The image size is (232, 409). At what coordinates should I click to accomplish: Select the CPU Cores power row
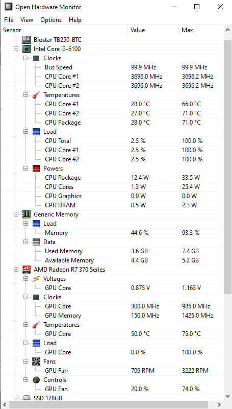(x=113, y=187)
